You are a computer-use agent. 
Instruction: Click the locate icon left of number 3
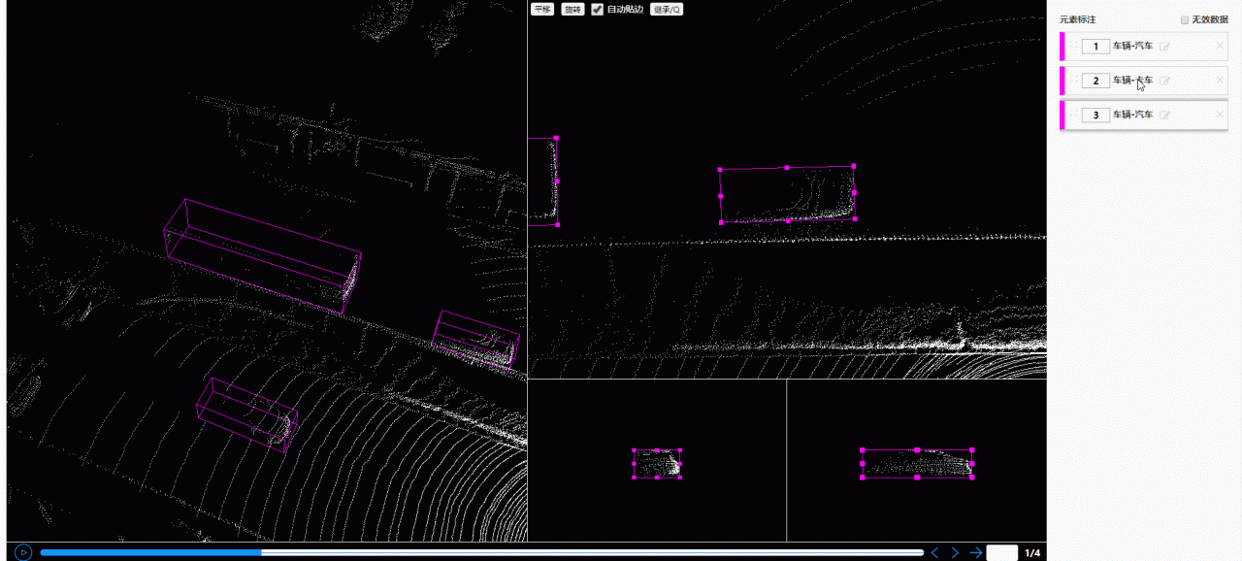1074,115
